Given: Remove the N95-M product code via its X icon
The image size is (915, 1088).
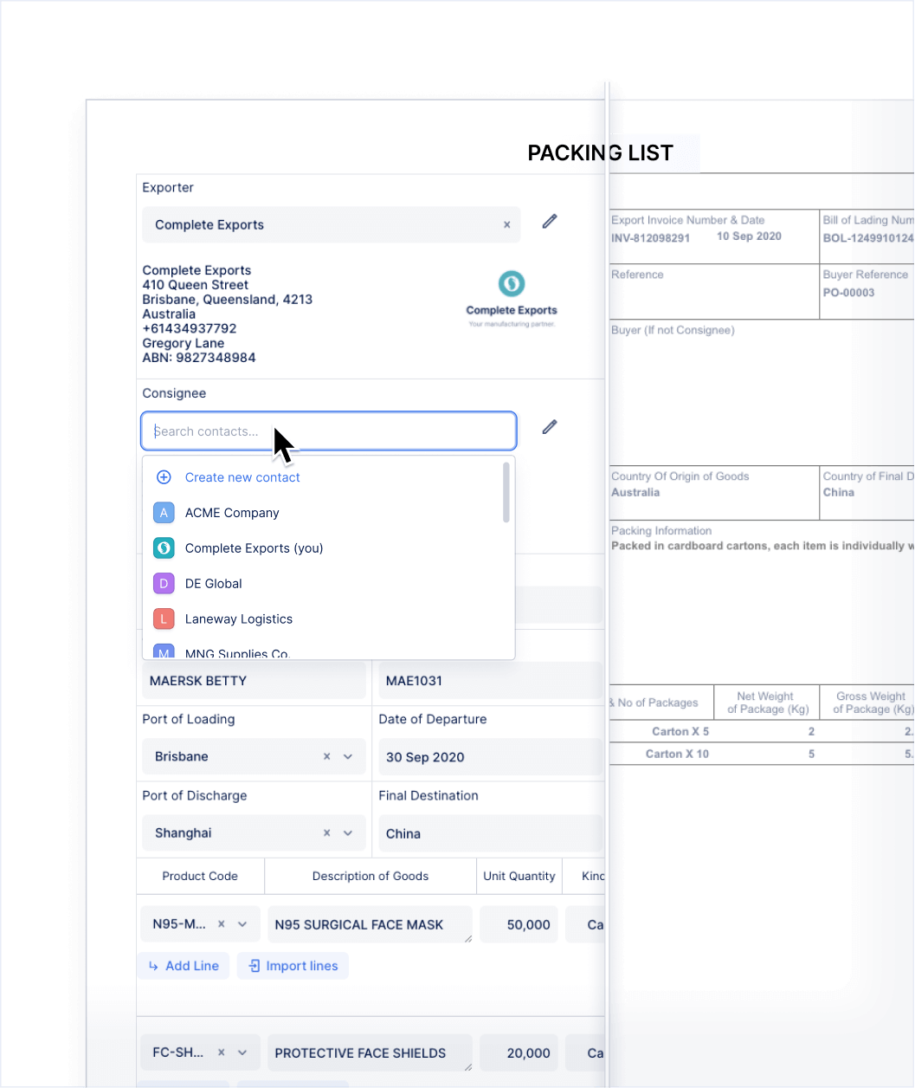Looking at the screenshot, I should (x=221, y=923).
